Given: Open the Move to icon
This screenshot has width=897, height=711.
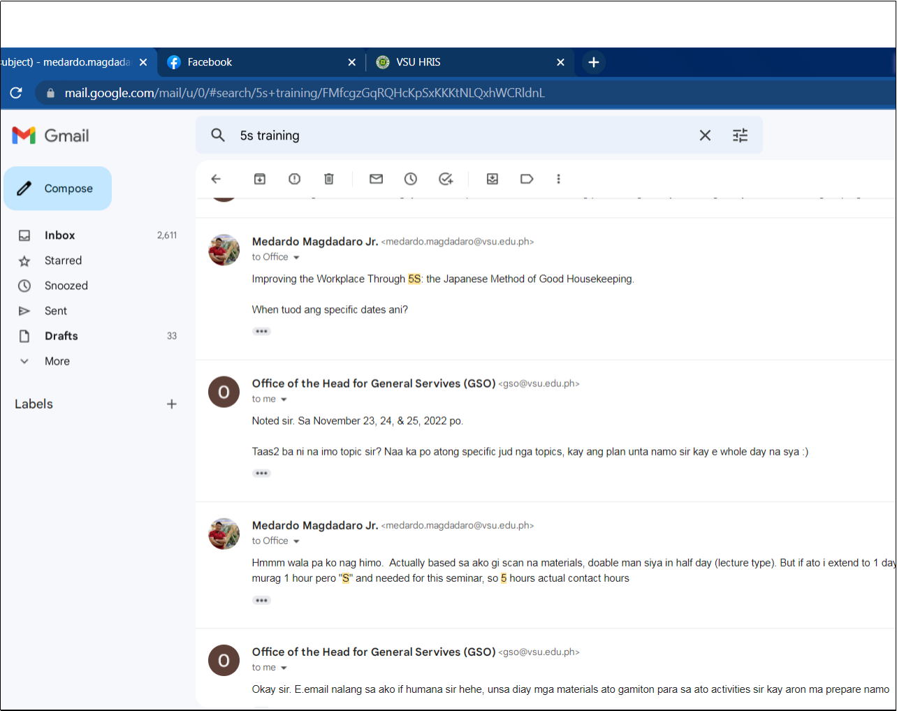Looking at the screenshot, I should pos(493,179).
